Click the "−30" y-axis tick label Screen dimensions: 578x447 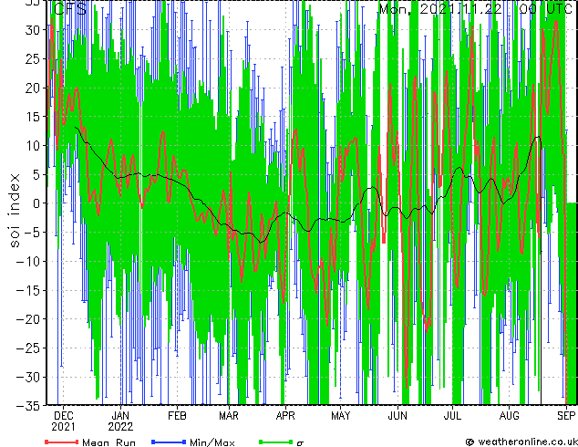tap(28, 377)
